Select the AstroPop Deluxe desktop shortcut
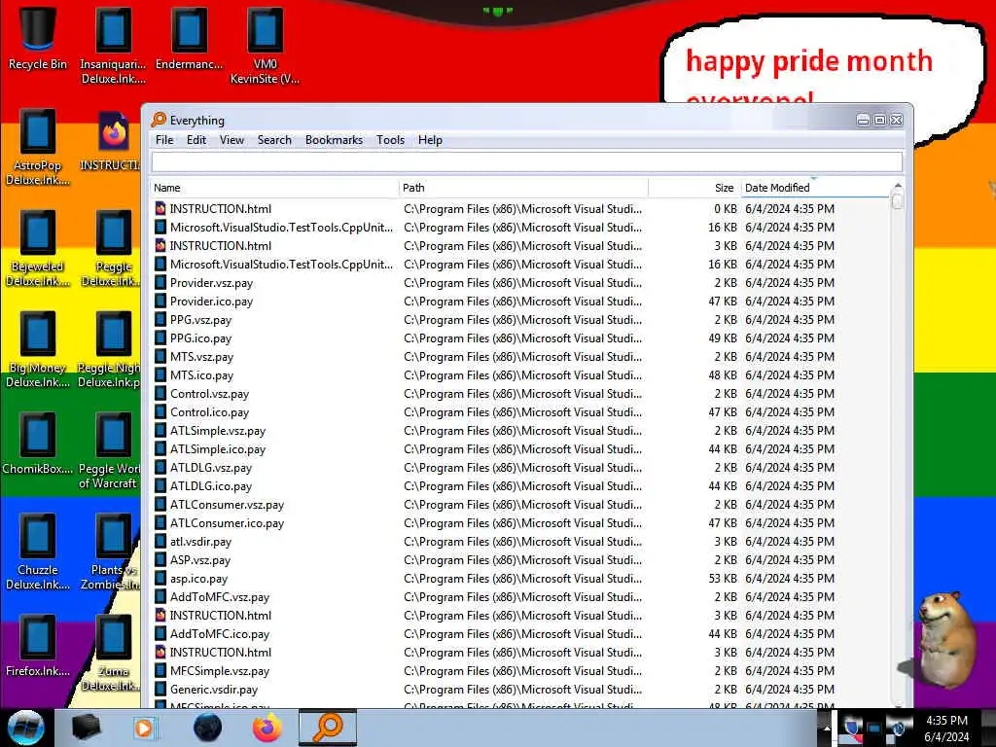 click(x=38, y=148)
